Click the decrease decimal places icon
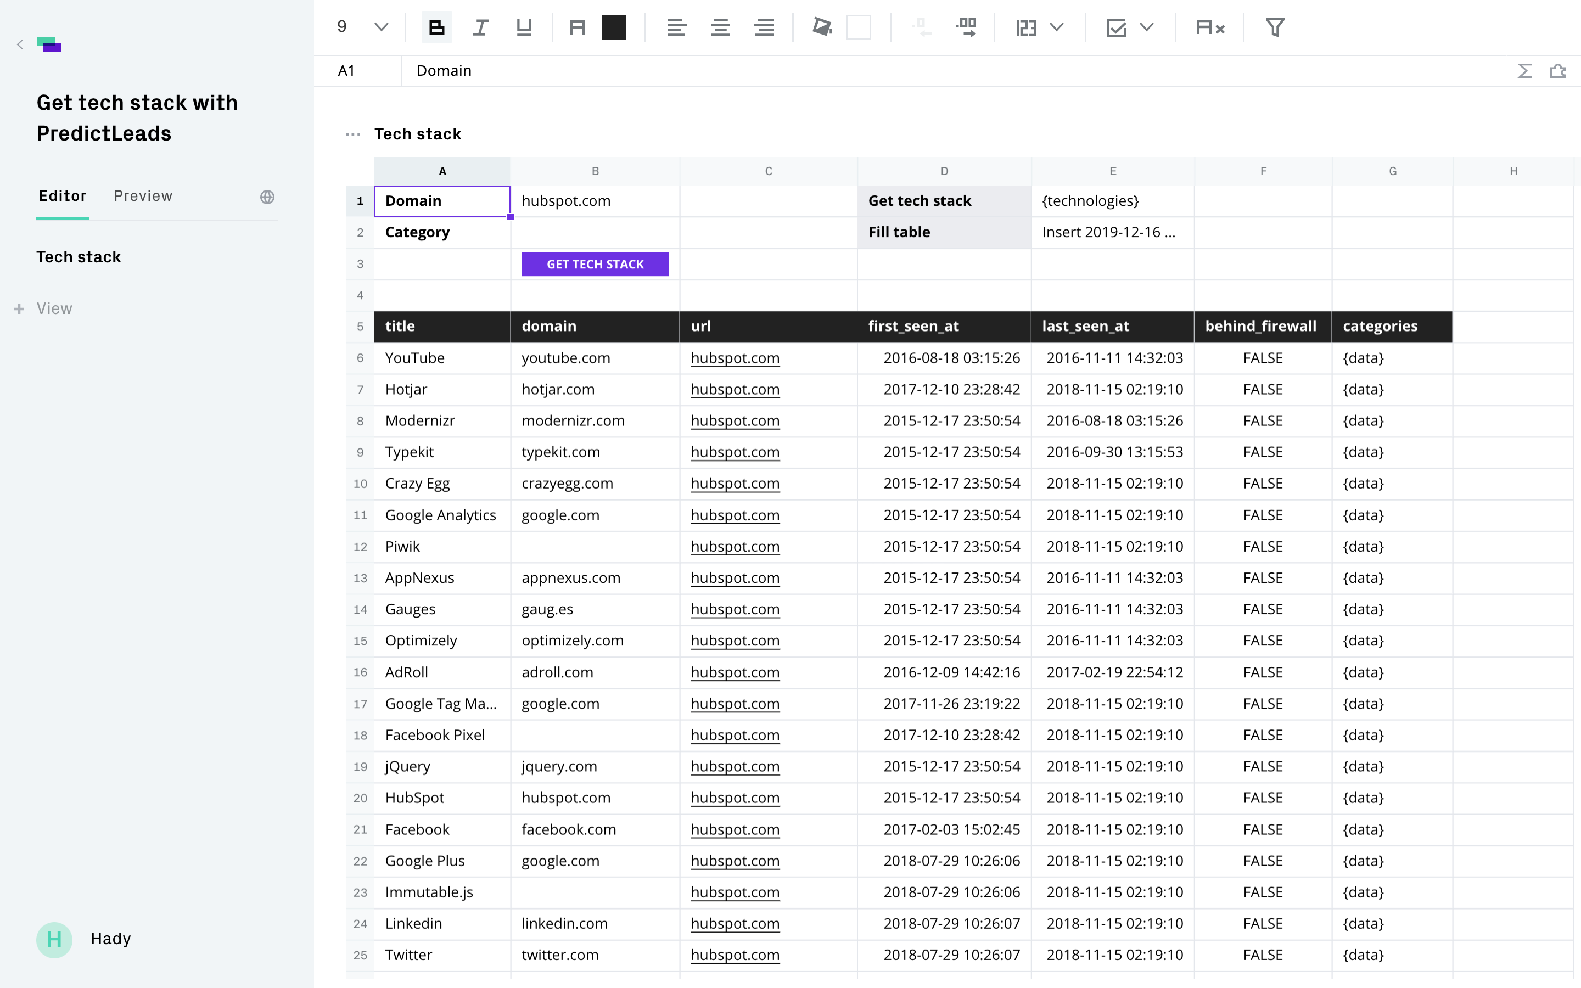 922,27
